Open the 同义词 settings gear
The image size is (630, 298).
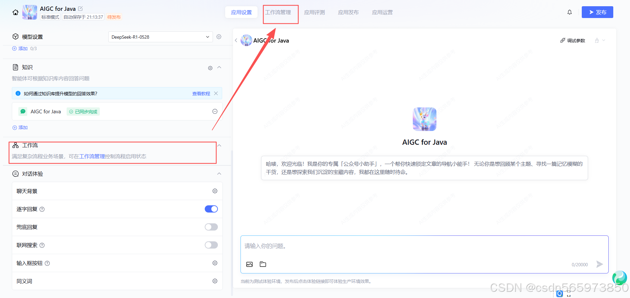[215, 281]
